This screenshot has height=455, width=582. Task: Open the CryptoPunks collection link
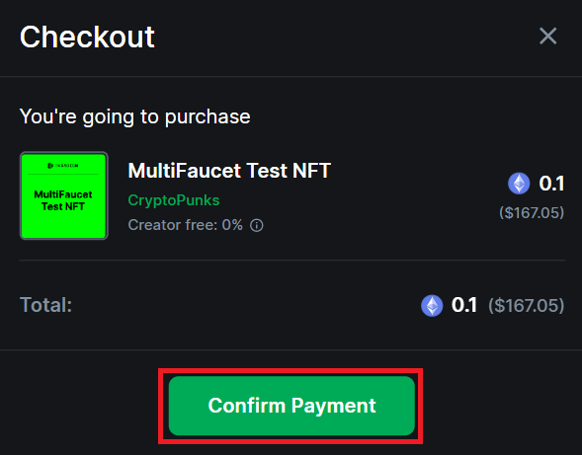pyautogui.click(x=174, y=200)
